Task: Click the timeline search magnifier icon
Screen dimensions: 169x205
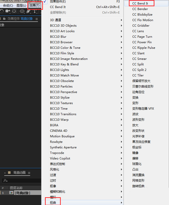Action: 5,181
